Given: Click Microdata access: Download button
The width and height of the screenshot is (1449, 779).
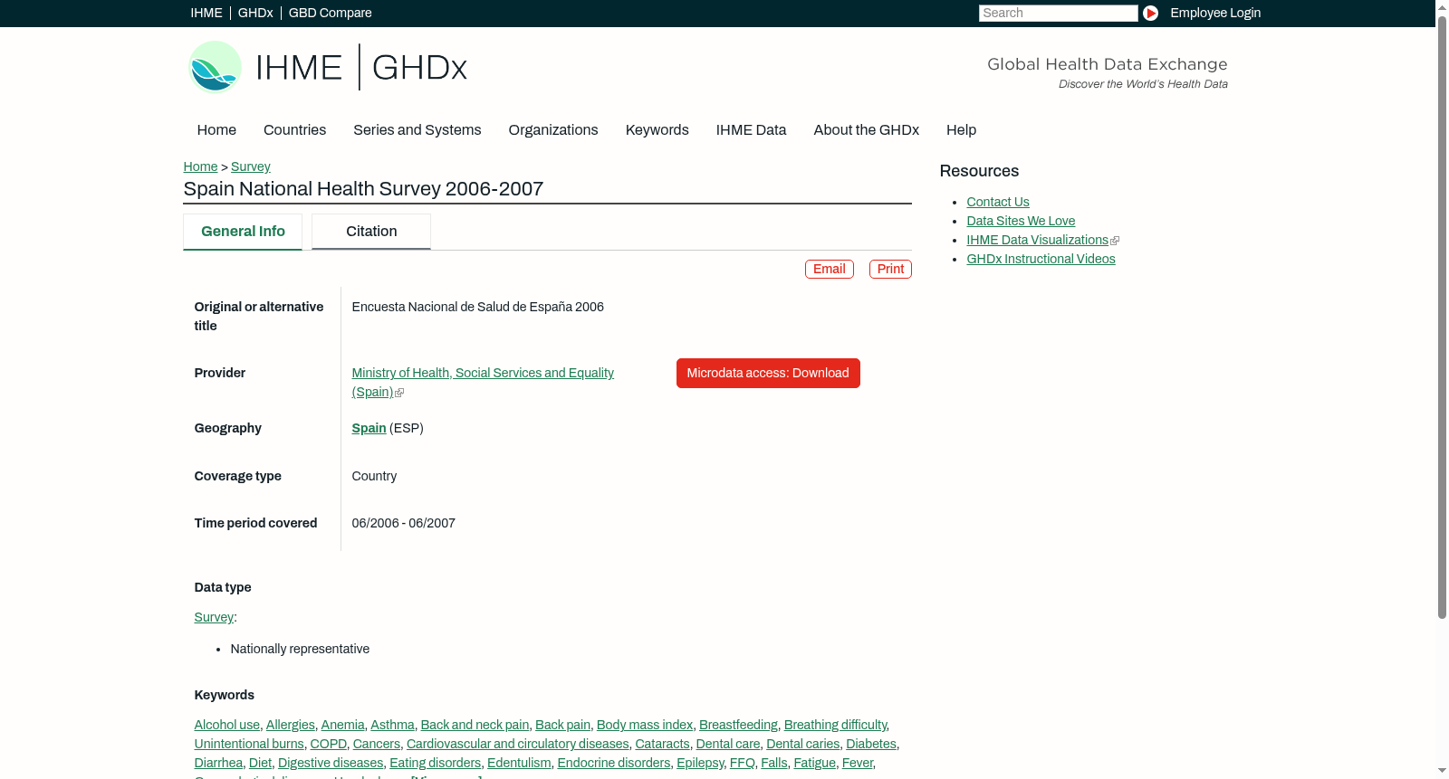Looking at the screenshot, I should (768, 373).
